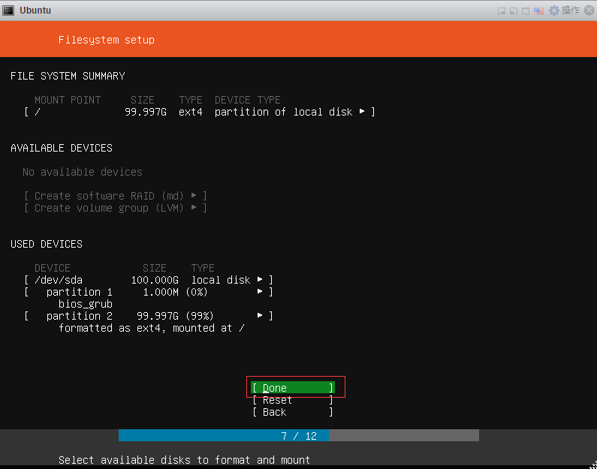This screenshot has width=597, height=469.
Task: Expand the partition 1 options arrow
Action: point(260,292)
